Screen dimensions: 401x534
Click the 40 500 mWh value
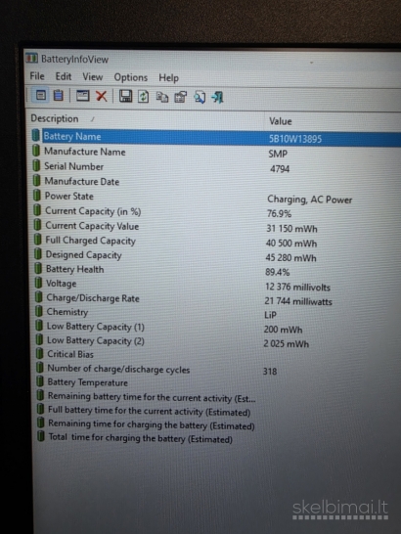[x=291, y=244]
